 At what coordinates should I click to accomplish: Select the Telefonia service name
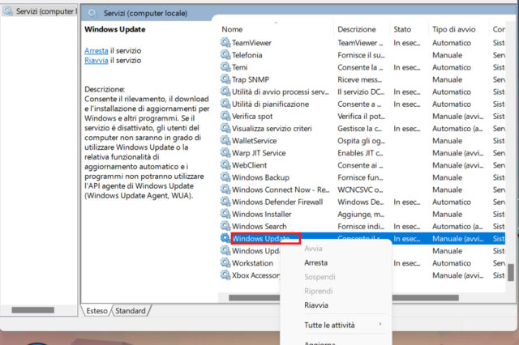(247, 55)
